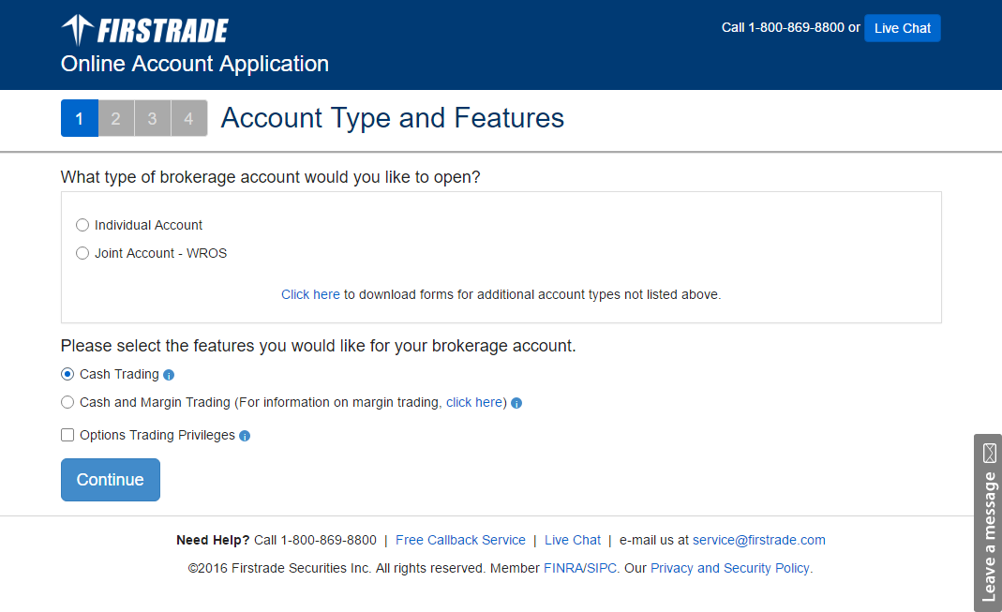This screenshot has width=1002, height=612.
Task: Choose Joint Account - WROS option
Action: coord(82,253)
